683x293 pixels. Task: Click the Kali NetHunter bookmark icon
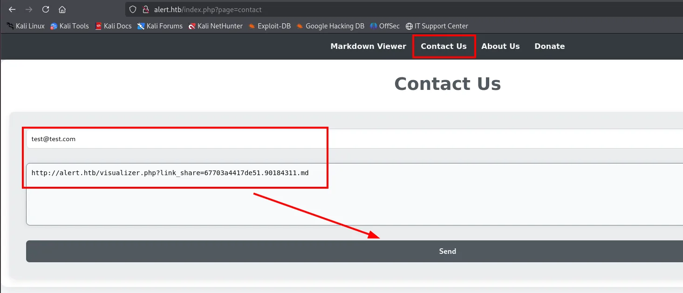(x=192, y=26)
